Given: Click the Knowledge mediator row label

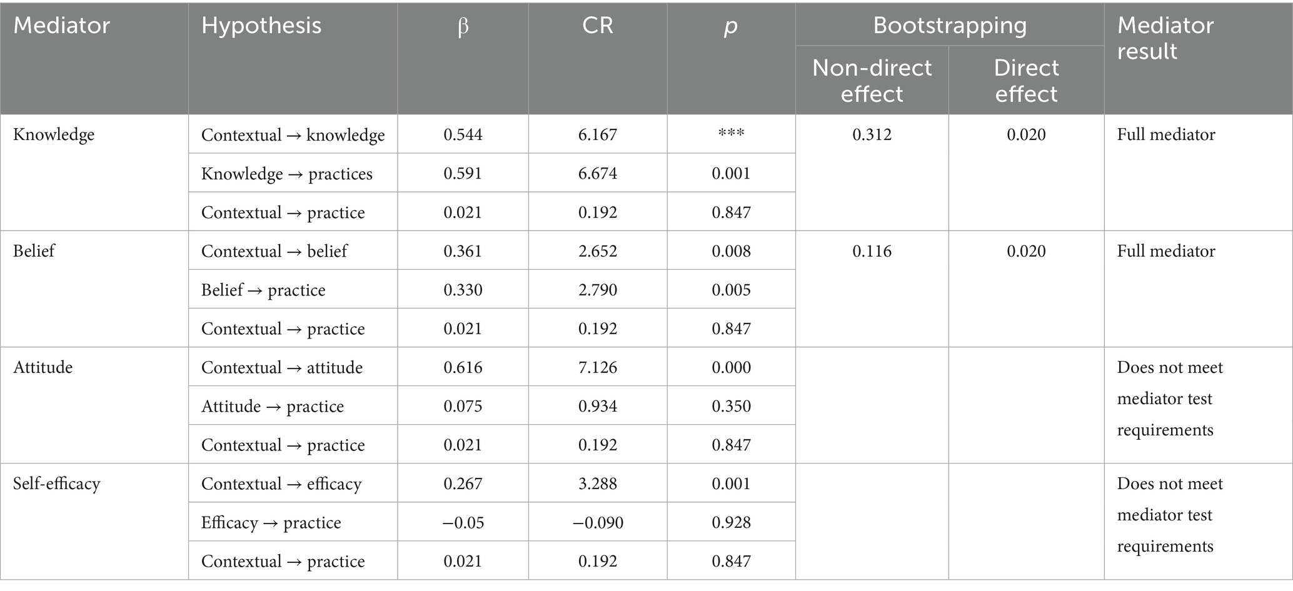Looking at the screenshot, I should (x=54, y=134).
